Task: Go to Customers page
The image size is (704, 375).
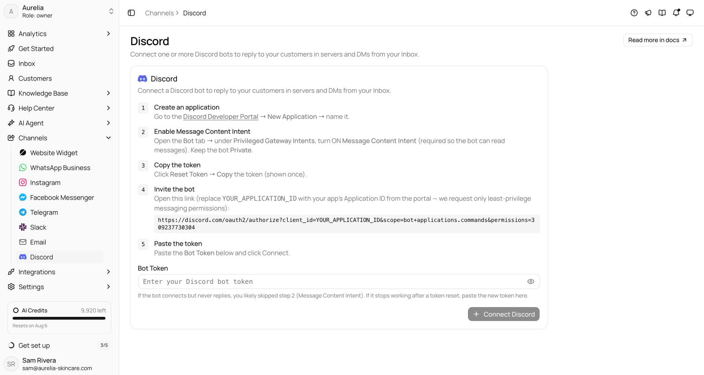Action: (59, 78)
